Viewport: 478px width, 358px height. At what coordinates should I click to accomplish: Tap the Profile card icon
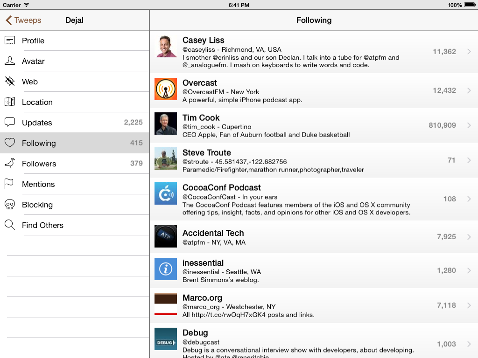10,40
